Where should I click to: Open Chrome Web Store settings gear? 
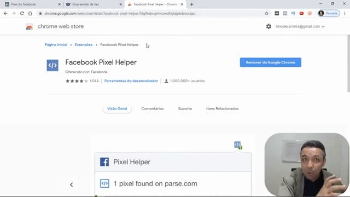269,26
